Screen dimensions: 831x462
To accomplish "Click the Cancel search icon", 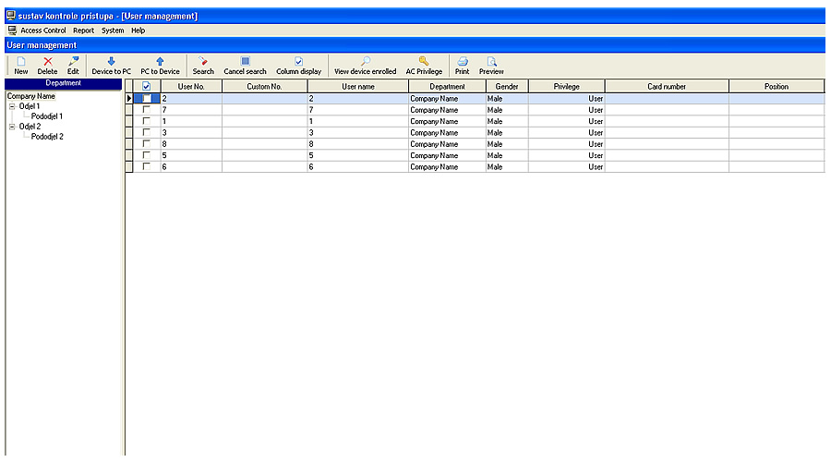I will [245, 62].
